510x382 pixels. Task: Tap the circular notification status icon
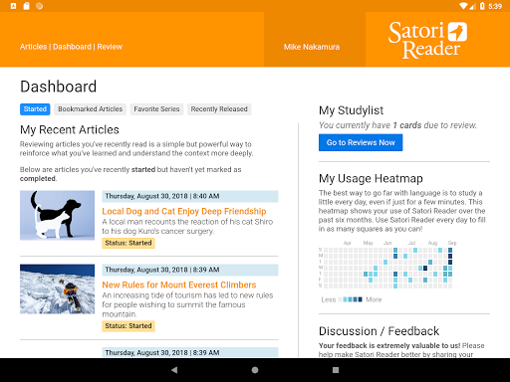pos(40,6)
